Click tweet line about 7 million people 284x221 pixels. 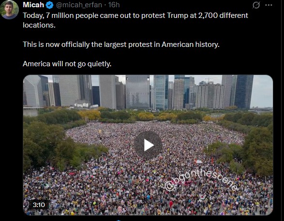pyautogui.click(x=135, y=15)
